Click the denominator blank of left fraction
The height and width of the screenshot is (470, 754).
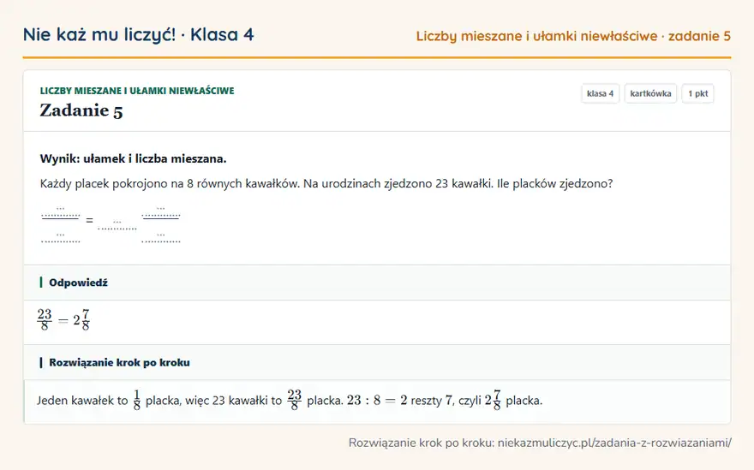(x=61, y=237)
